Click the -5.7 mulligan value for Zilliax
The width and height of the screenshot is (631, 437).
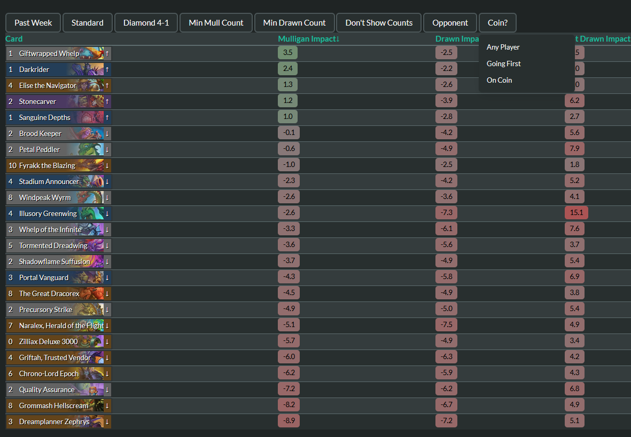289,340
